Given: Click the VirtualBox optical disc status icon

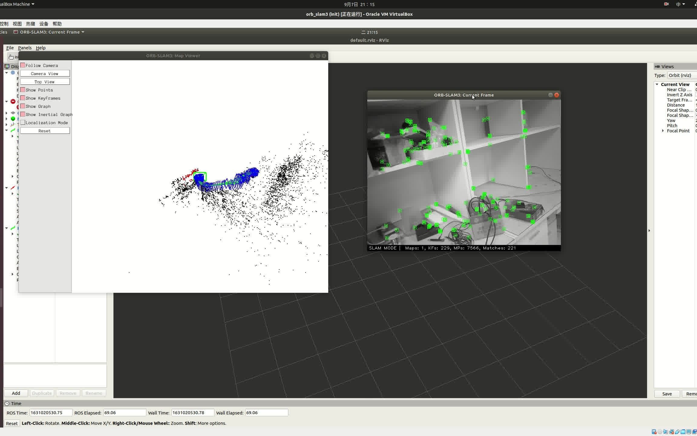Looking at the screenshot, I should (660, 432).
